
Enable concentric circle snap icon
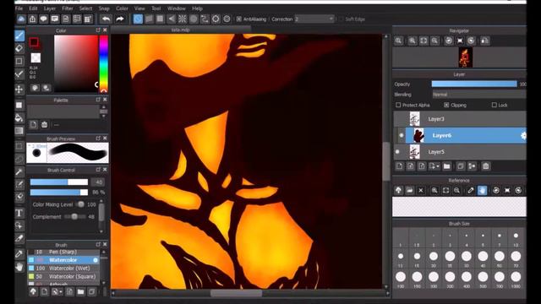[194, 19]
